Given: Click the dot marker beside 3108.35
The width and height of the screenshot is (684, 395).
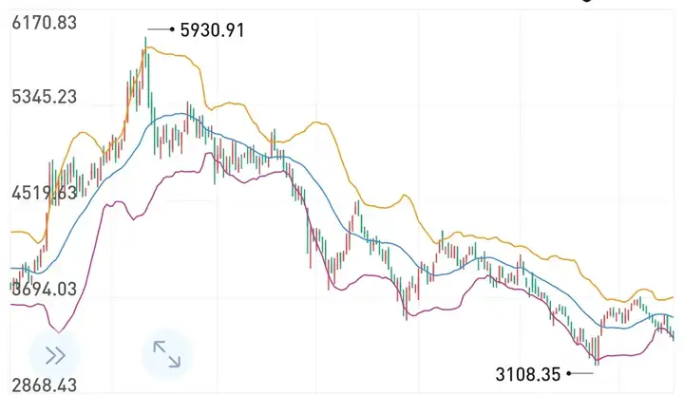Looking at the screenshot, I should point(568,374).
